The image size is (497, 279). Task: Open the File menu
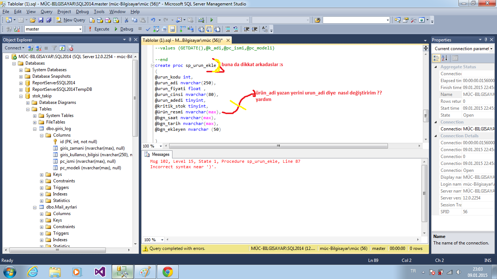tap(6, 12)
